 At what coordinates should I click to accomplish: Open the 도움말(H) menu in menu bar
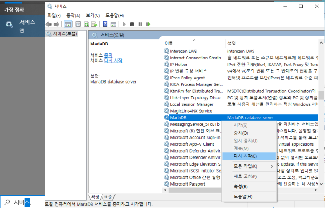tap(115, 15)
